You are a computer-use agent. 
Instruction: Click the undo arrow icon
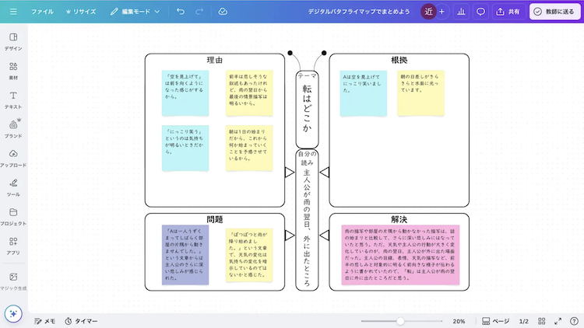(x=181, y=12)
